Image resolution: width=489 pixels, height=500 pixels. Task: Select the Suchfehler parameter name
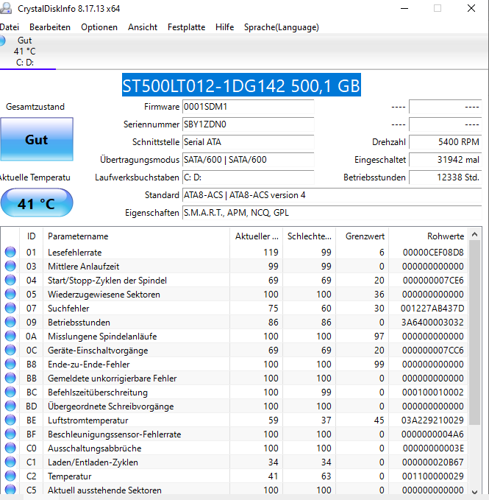68,309
